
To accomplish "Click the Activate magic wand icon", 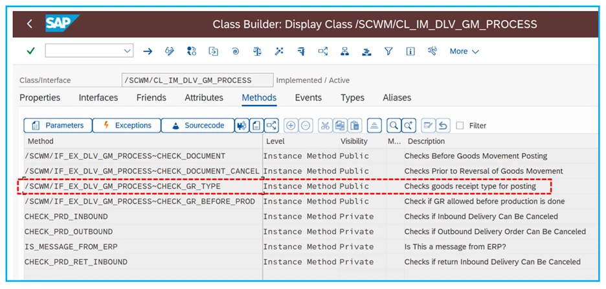I will [x=279, y=51].
